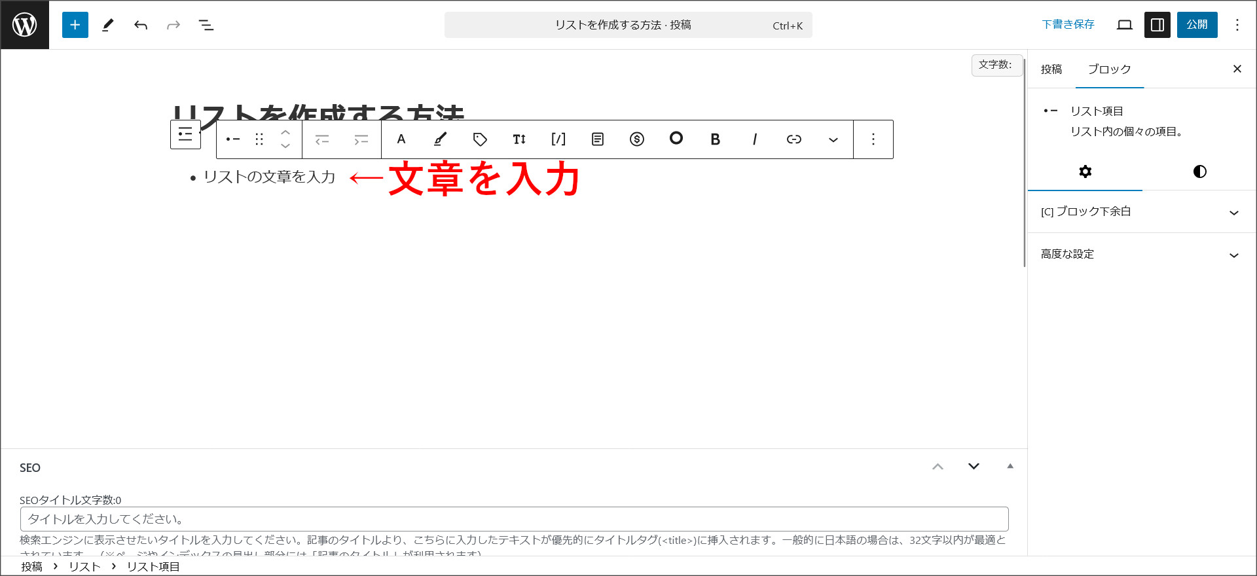Viewport: 1257px width, 576px height.
Task: Select the pencil tools icon
Action: [x=108, y=25]
